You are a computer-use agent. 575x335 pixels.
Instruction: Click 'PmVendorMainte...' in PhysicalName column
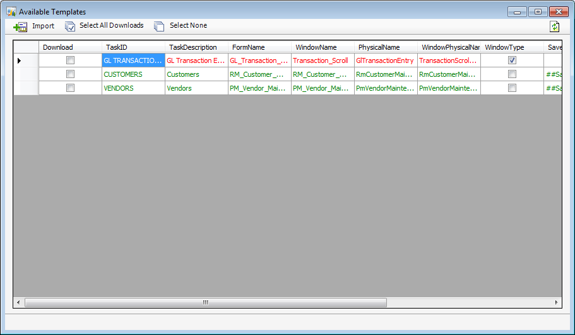386,88
